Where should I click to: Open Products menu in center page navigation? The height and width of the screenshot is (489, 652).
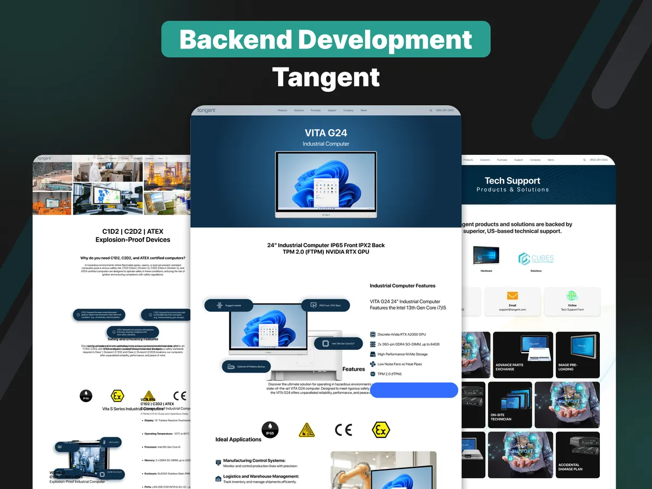click(x=283, y=110)
